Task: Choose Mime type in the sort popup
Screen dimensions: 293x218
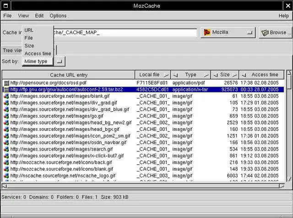Action: [38, 61]
